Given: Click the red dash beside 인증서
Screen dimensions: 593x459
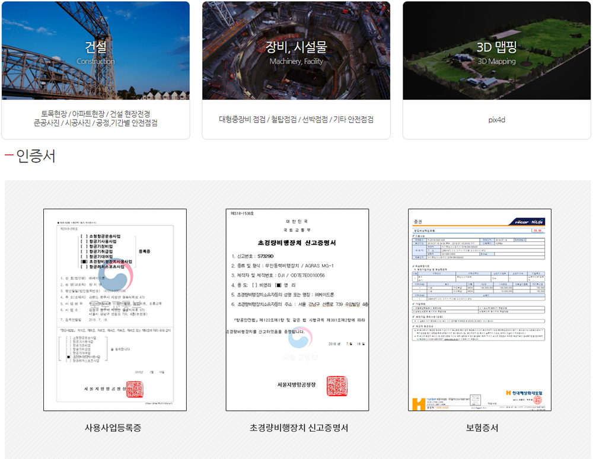Looking at the screenshot, I should (x=9, y=157).
